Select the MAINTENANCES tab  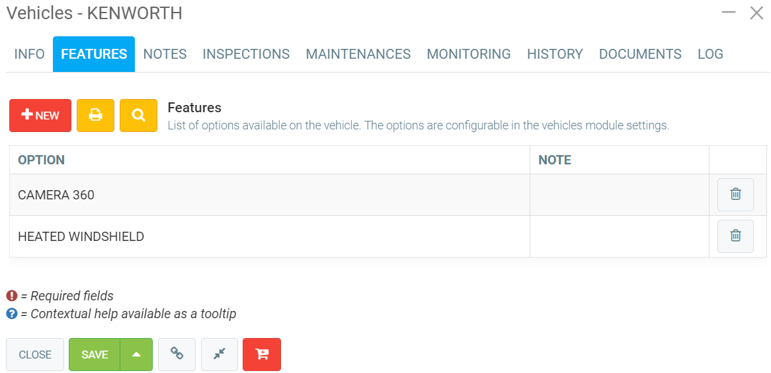(358, 54)
